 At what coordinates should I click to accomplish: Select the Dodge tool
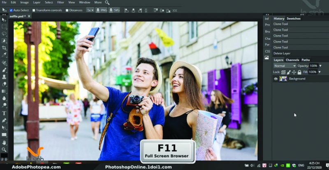(4, 105)
